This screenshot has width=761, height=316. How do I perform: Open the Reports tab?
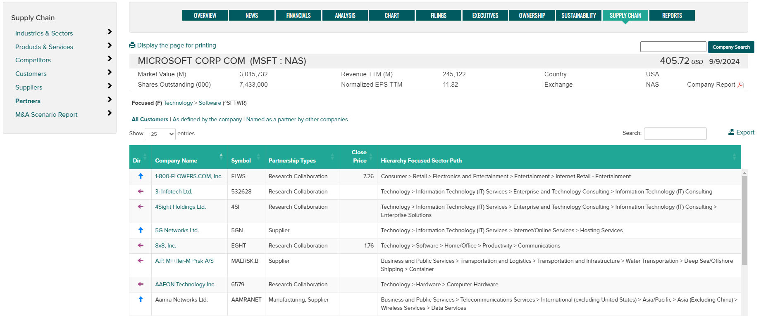(672, 15)
